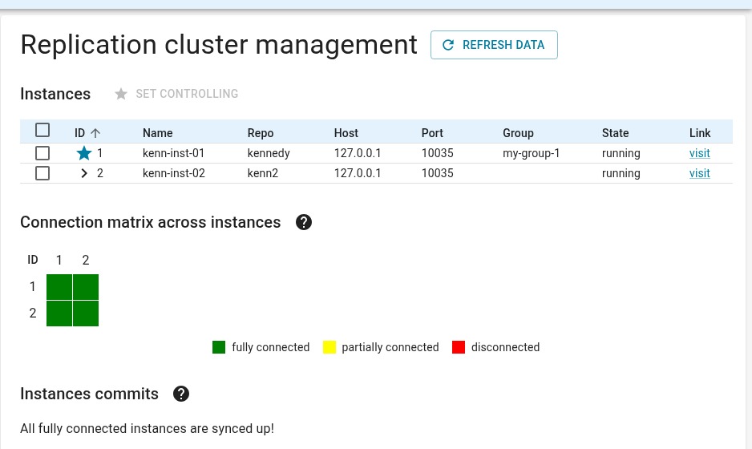This screenshot has width=752, height=449.
Task: Click the Link column header
Action: (700, 133)
